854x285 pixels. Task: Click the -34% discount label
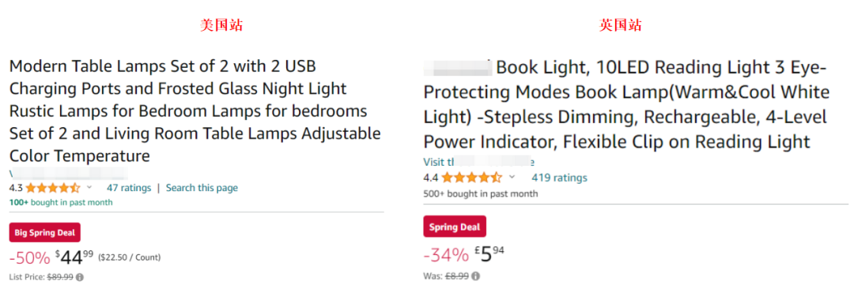coord(446,254)
